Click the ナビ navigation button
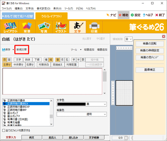The height and width of the screenshot is (141, 167). coord(111,15)
